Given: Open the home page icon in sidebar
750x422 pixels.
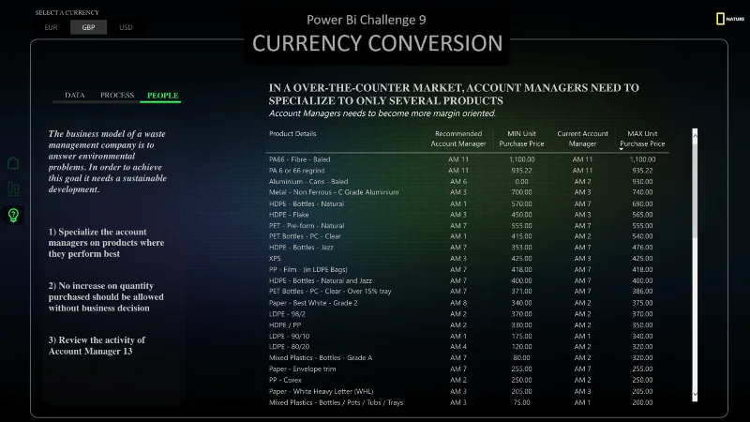Looking at the screenshot, I should [x=13, y=163].
